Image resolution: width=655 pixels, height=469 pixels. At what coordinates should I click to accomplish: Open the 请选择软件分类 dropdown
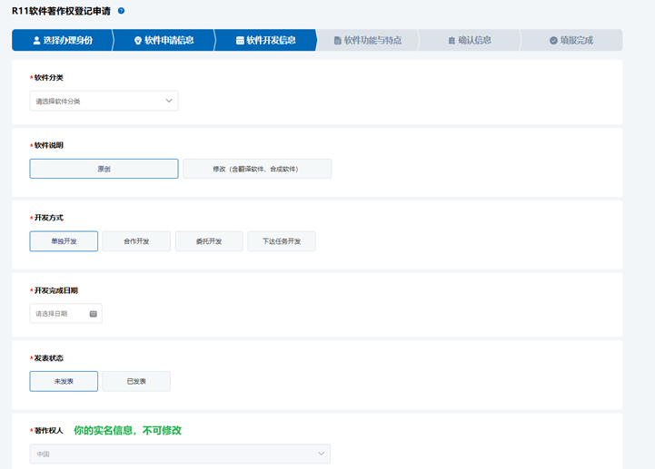[x=104, y=101]
